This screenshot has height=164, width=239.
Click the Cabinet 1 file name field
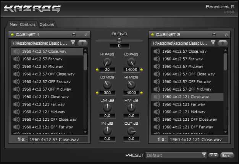coord(58,140)
